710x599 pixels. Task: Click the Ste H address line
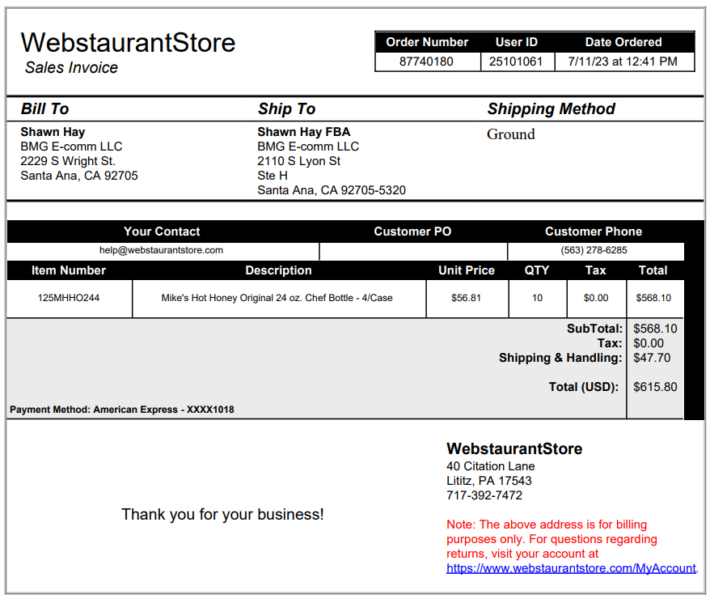(x=273, y=176)
